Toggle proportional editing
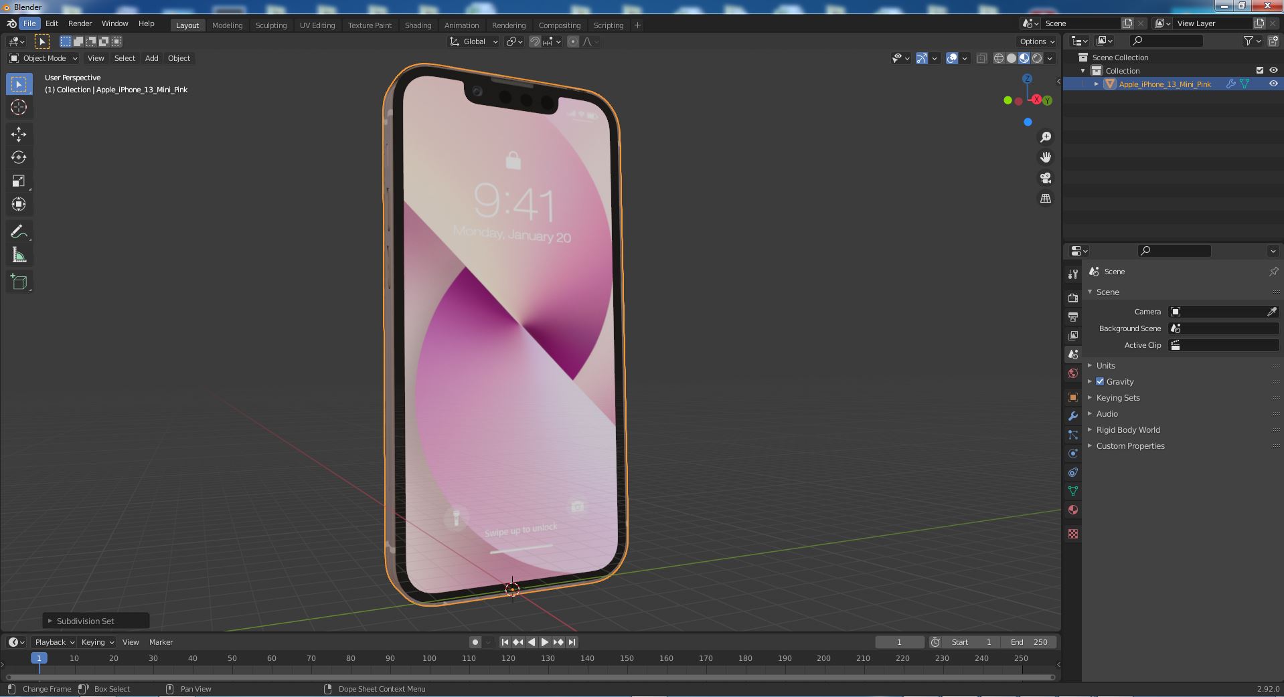Screen dimensions: 1284x697 (573, 41)
